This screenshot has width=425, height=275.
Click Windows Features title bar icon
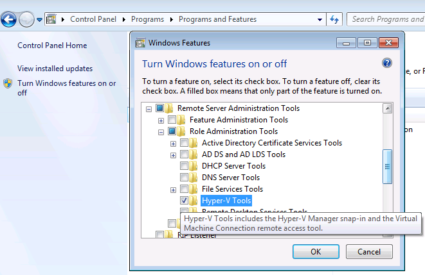coord(140,43)
